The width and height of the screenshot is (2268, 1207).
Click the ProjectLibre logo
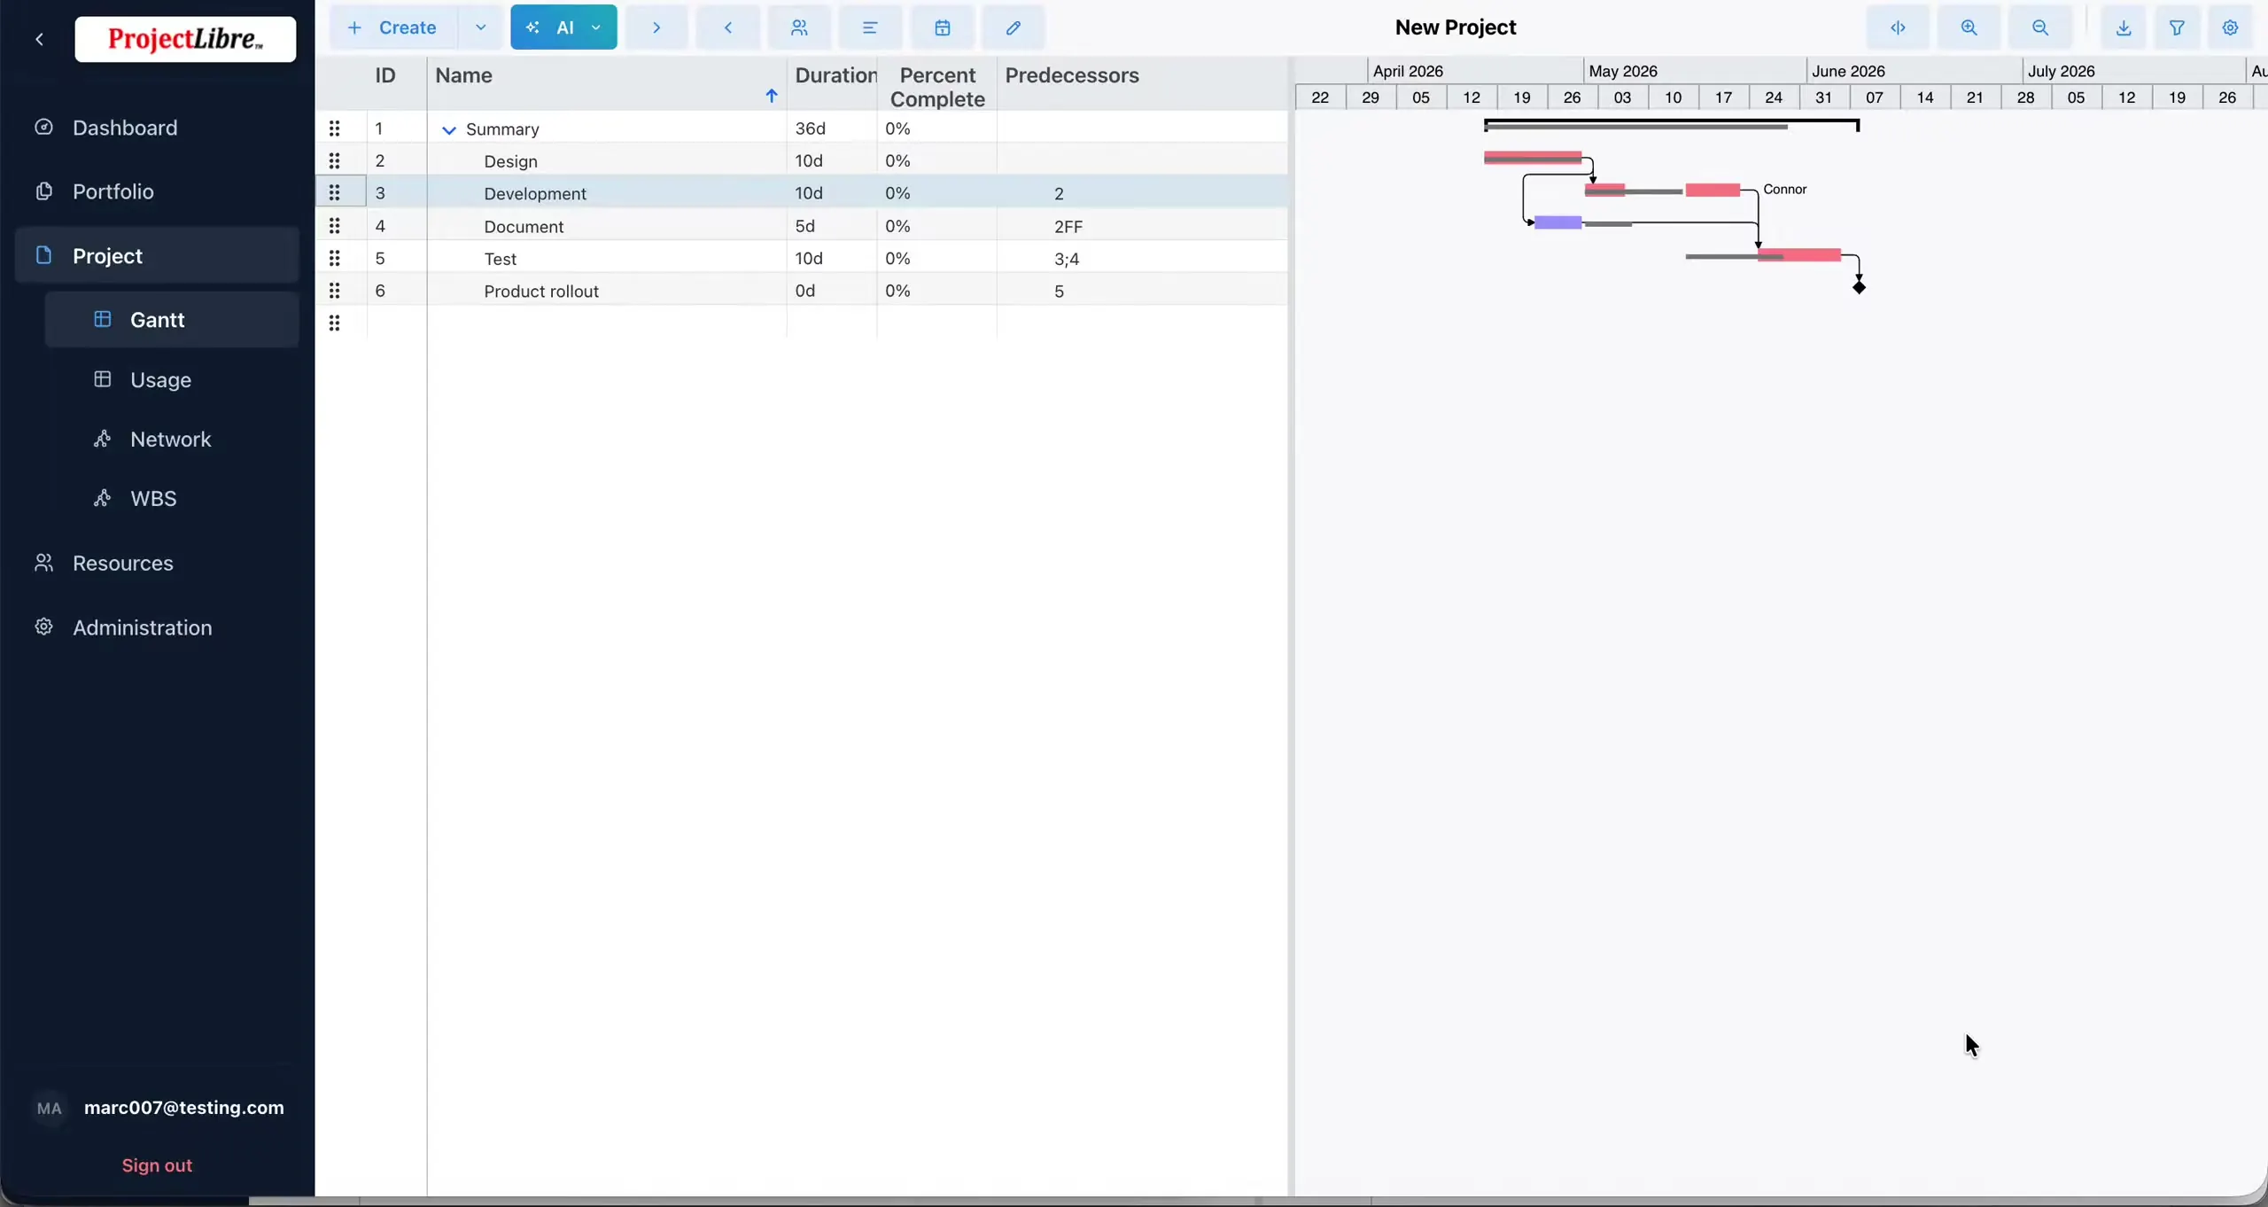[185, 39]
